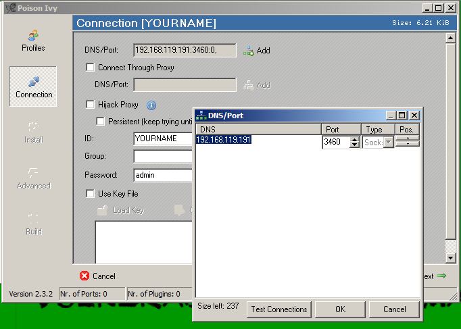Click the Password field containing admin
This screenshot has height=329, width=461.
tap(163, 175)
